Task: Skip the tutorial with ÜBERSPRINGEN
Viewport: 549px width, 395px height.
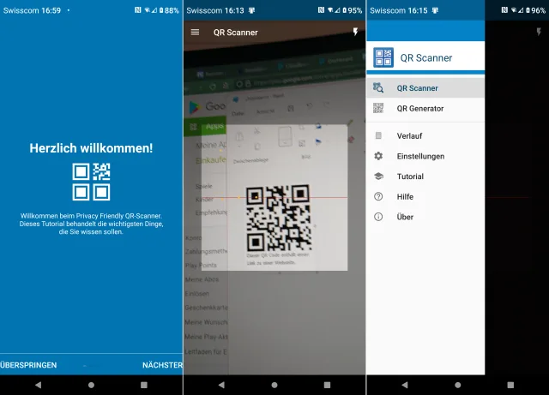Action: (29, 365)
